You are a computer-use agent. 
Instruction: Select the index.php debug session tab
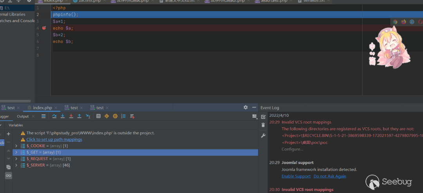[x=42, y=108]
